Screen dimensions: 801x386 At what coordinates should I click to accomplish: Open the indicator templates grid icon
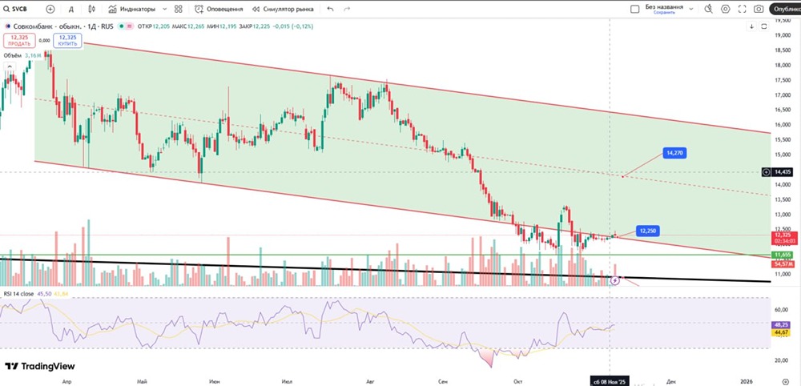[178, 9]
